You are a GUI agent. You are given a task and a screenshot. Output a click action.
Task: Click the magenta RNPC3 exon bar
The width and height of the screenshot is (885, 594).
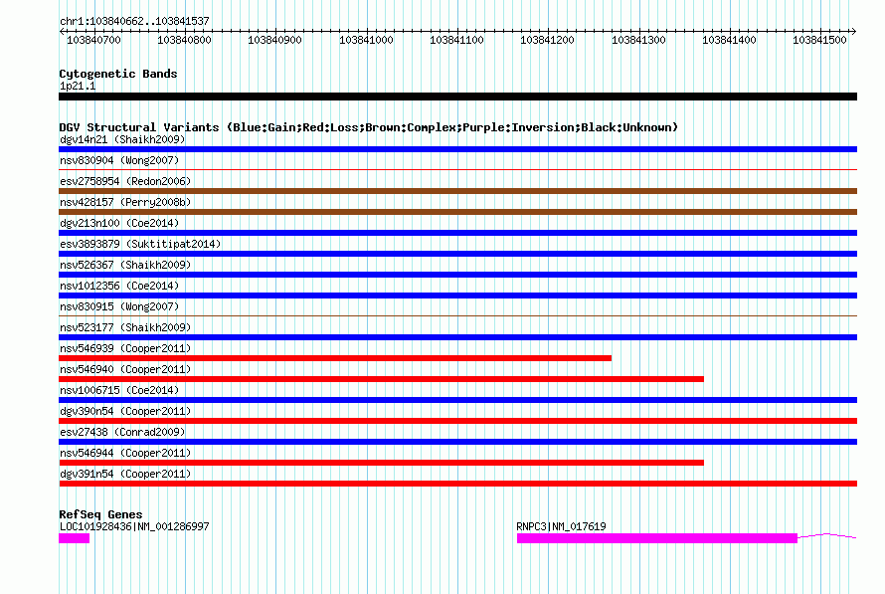(x=657, y=538)
